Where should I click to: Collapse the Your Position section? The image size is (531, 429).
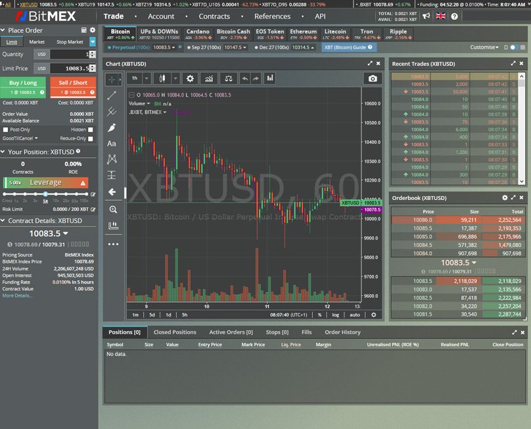coord(3,151)
